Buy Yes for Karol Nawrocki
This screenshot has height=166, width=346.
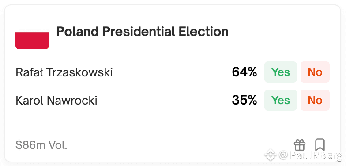click(281, 100)
